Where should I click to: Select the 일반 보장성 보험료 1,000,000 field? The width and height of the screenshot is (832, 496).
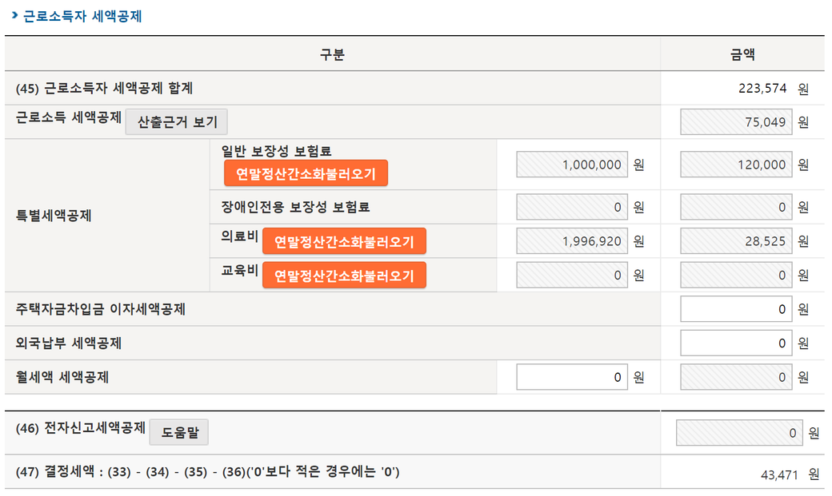572,165
